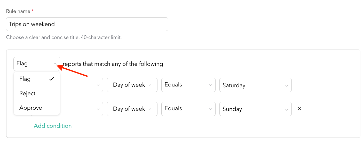Click into the Rule name text field
The image size is (364, 144).
[87, 24]
